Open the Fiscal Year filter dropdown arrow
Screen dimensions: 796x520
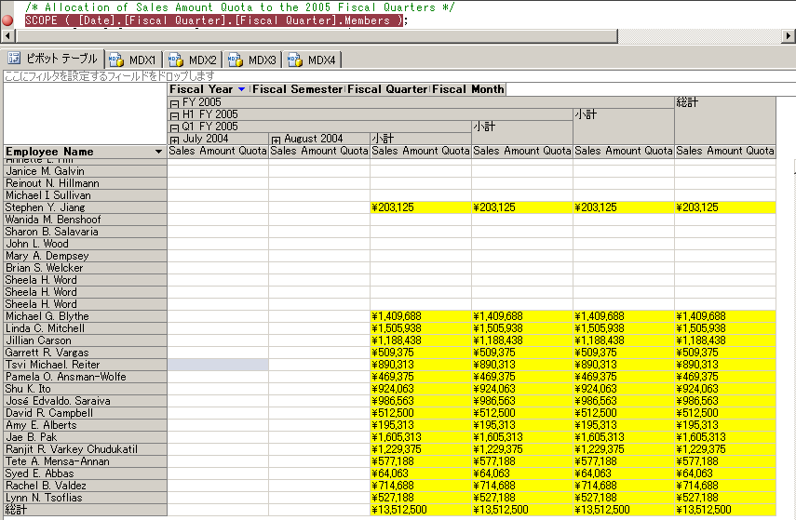tap(242, 89)
